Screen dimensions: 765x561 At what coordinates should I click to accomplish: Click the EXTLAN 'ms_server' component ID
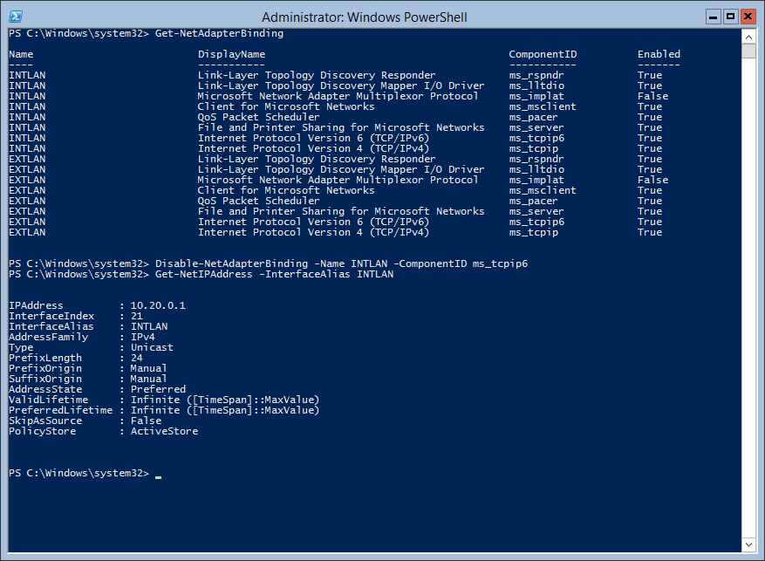pos(536,212)
